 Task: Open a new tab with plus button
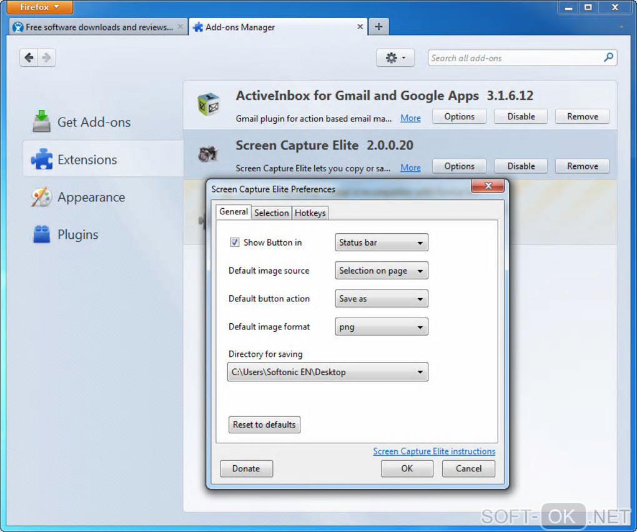pyautogui.click(x=378, y=27)
